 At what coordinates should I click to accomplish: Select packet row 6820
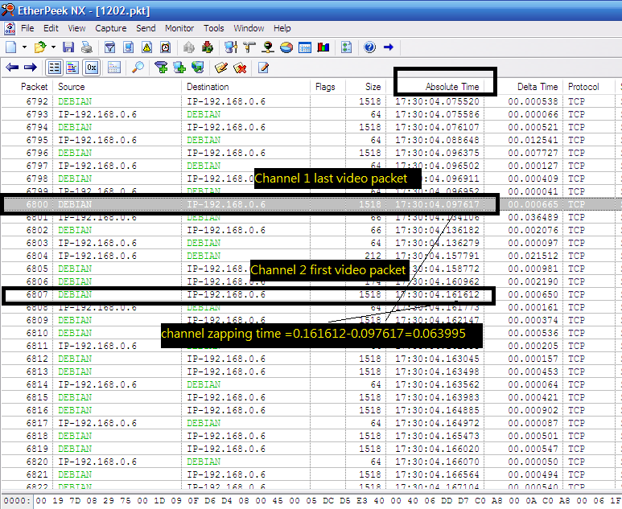[311, 462]
